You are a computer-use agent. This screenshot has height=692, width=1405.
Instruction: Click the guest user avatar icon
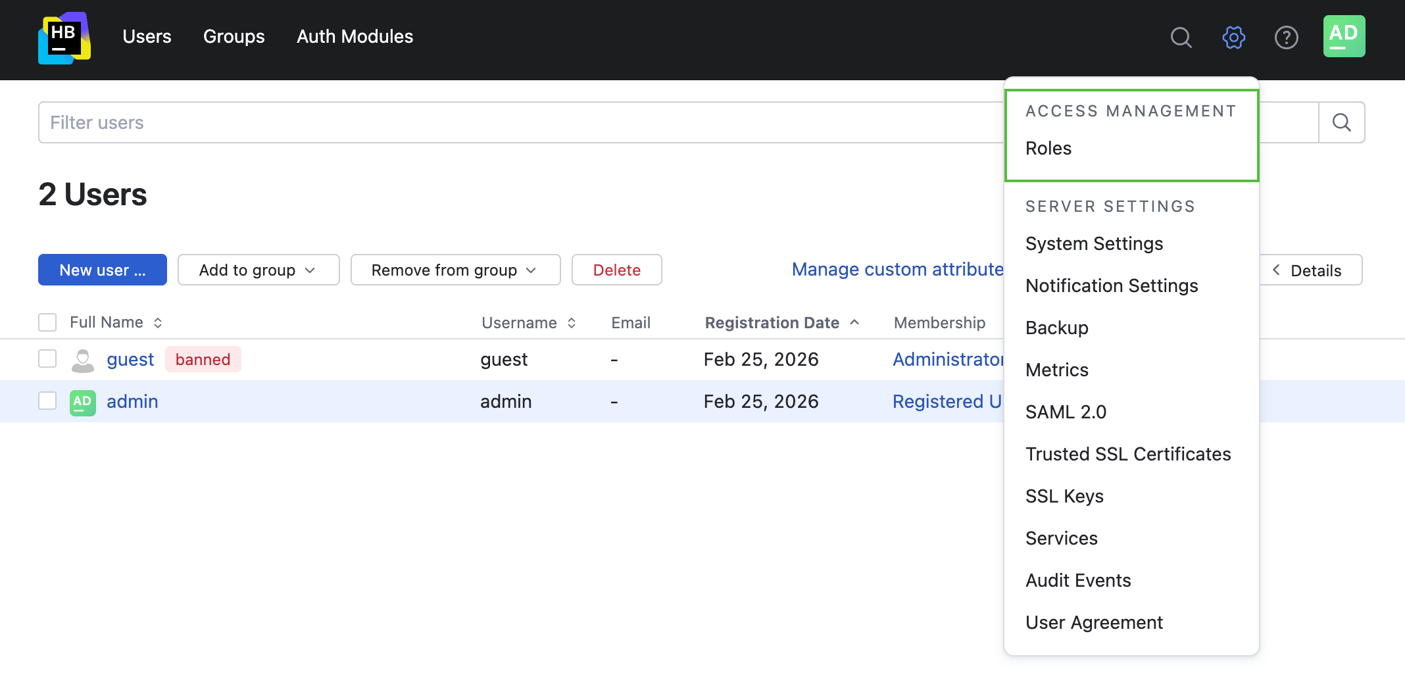click(x=83, y=360)
